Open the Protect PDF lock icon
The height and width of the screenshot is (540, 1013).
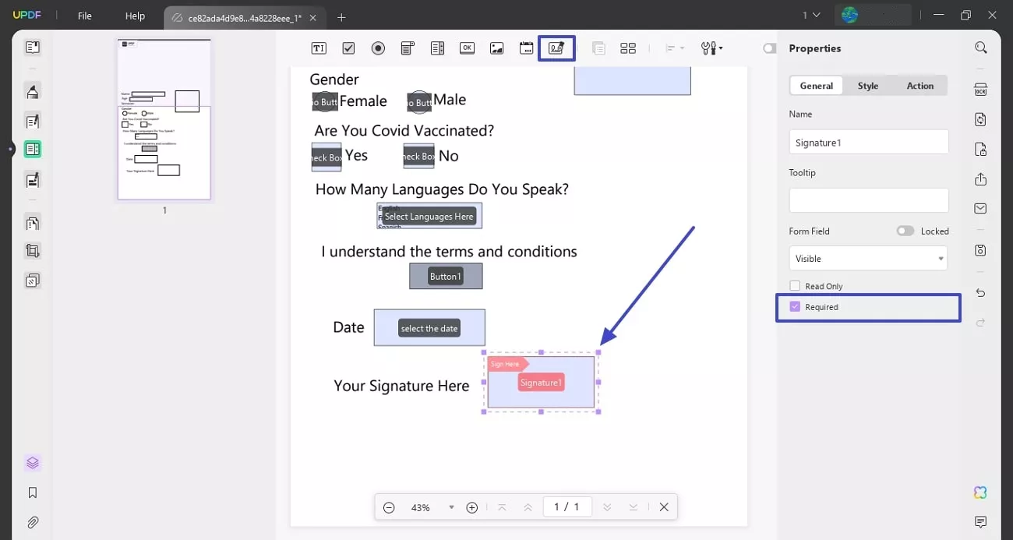click(x=980, y=149)
